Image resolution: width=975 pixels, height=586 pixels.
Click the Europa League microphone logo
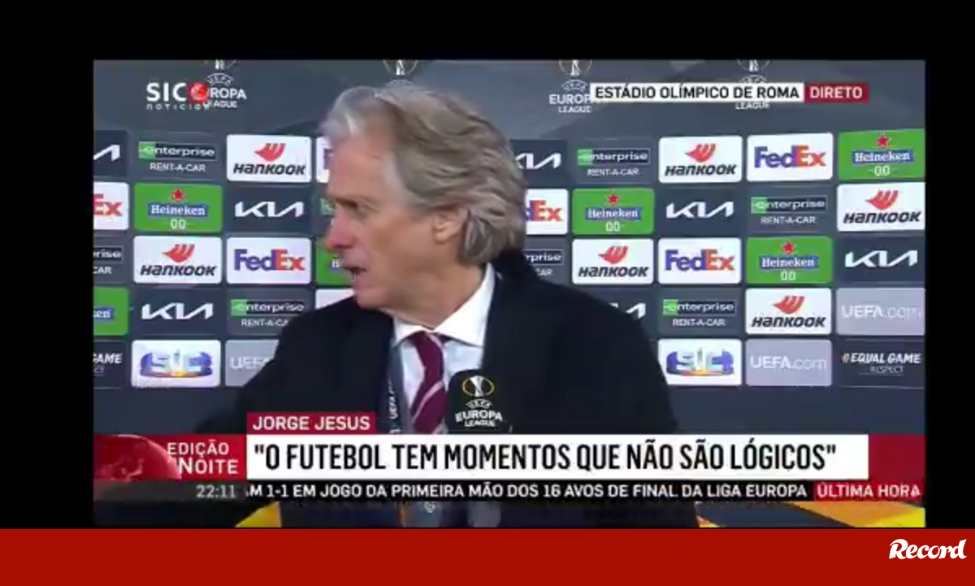point(479,402)
